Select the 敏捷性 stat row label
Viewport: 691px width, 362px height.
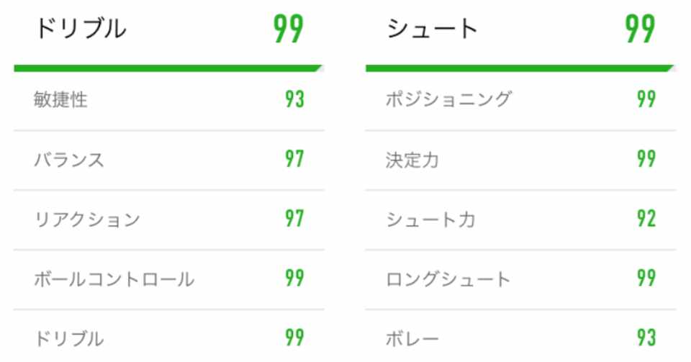(60, 100)
